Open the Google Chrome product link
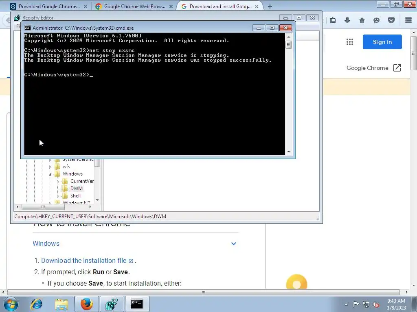This screenshot has width=417, height=312. coord(367,68)
